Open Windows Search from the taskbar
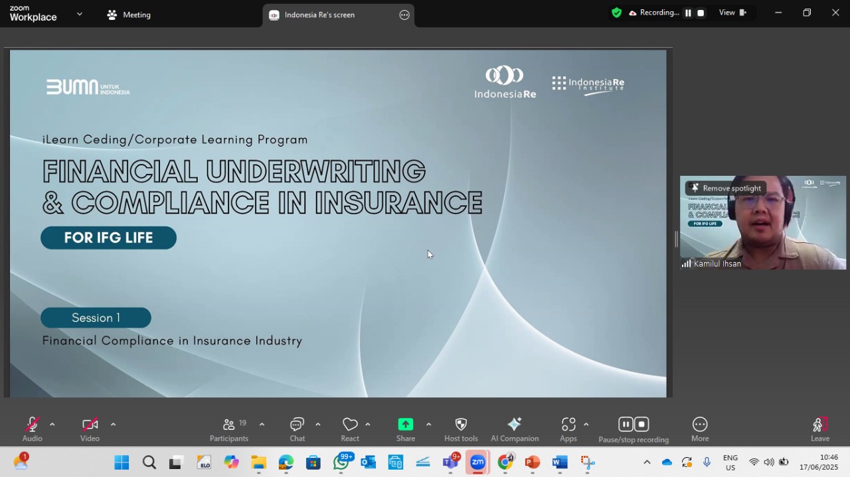The height and width of the screenshot is (477, 850). pos(149,462)
